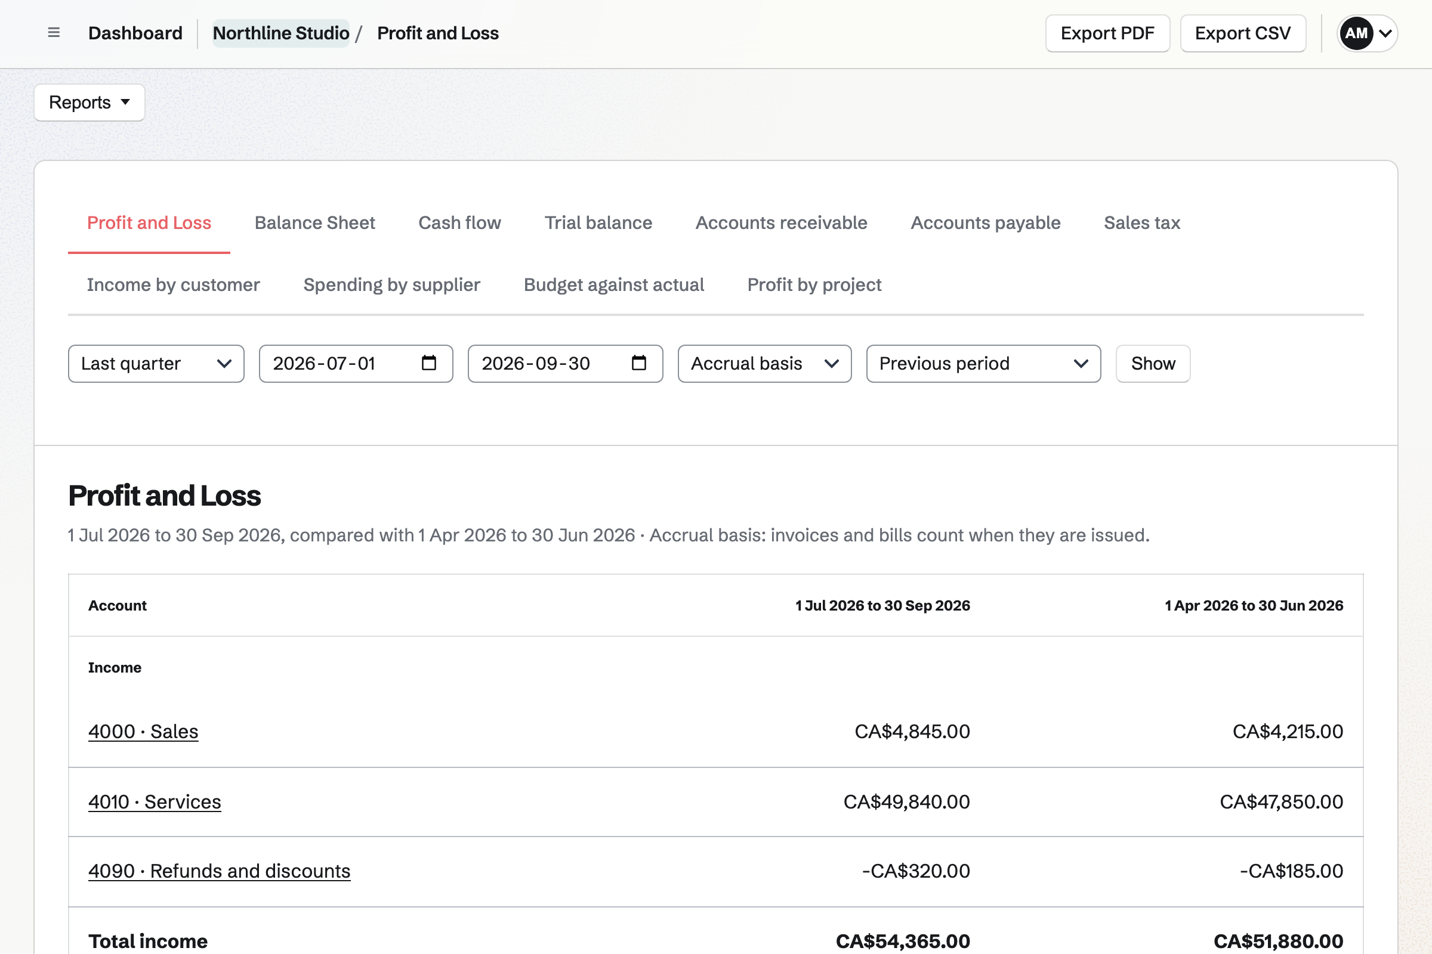
Task: Open the Accrual basis dropdown
Action: pos(765,364)
